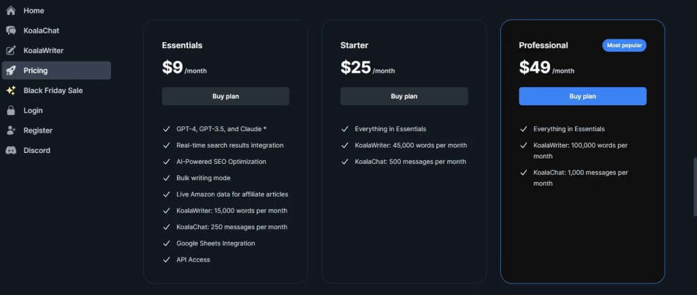Select the Register sidebar link
This screenshot has width=697, height=295.
click(37, 130)
